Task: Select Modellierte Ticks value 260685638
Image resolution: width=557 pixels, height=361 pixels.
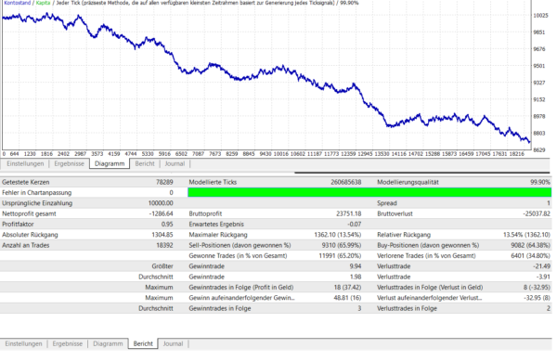Action: (x=346, y=182)
